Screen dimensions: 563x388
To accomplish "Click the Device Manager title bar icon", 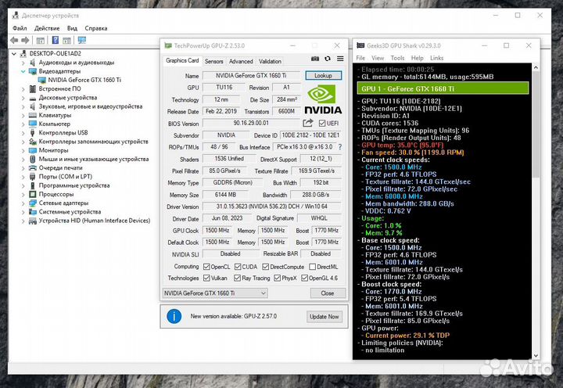I will (16, 16).
